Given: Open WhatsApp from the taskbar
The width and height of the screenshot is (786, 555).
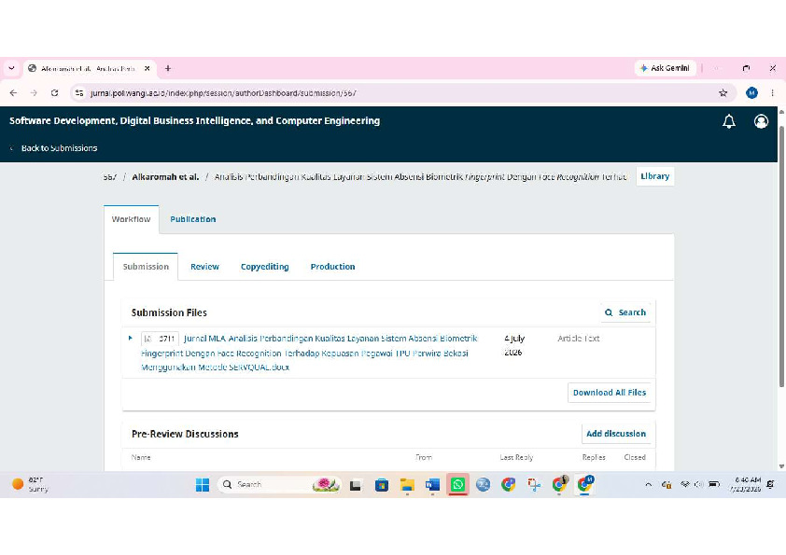Looking at the screenshot, I should [457, 484].
